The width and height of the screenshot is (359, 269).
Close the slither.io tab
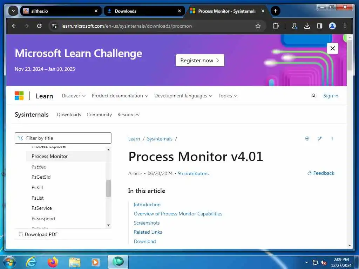[96, 11]
